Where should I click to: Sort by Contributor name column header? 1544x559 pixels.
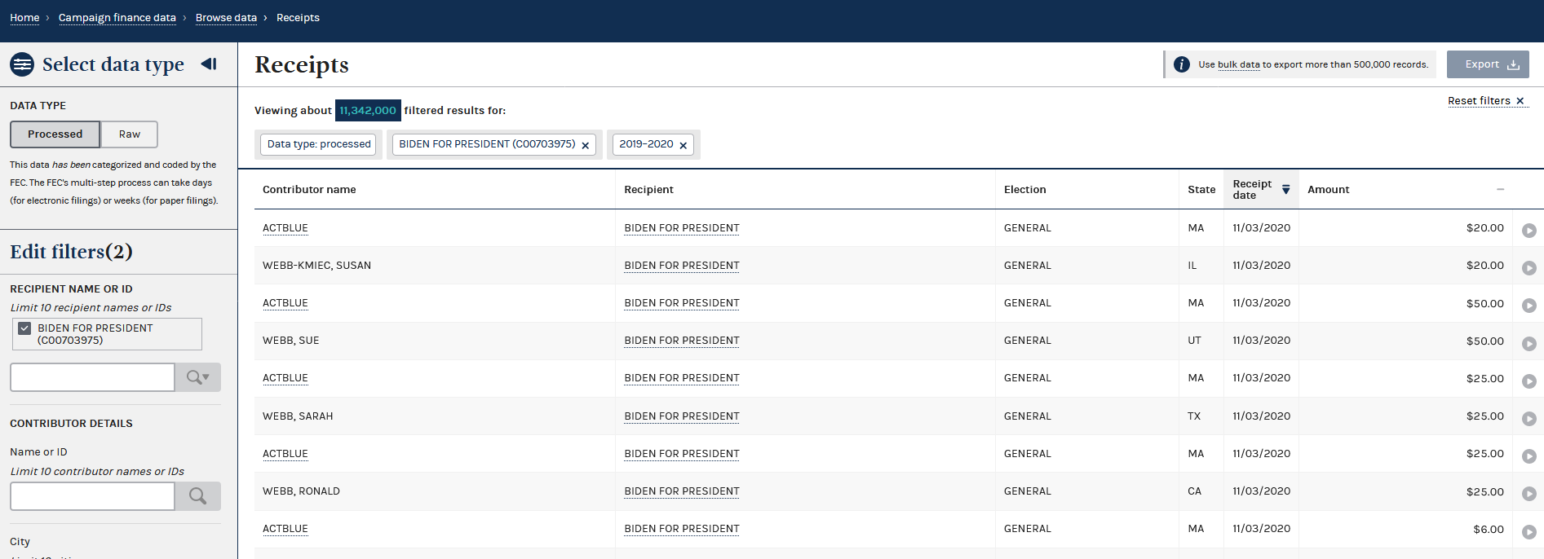tap(309, 190)
